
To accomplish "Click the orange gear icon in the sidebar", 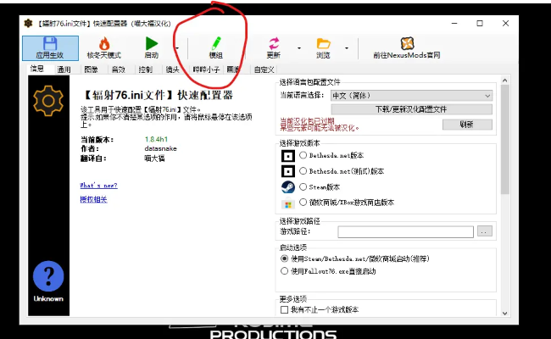I will pos(48,101).
